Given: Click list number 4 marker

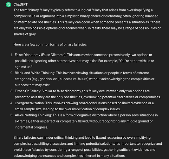Looking at the screenshot, I should click(12, 103).
